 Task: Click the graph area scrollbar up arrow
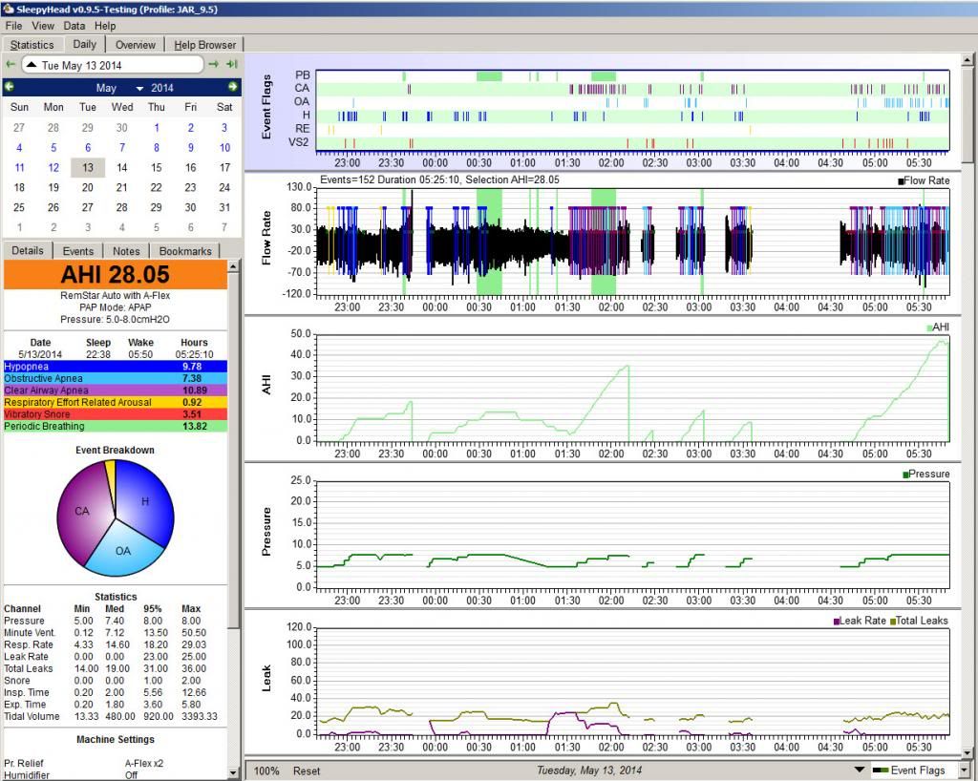tap(967, 60)
